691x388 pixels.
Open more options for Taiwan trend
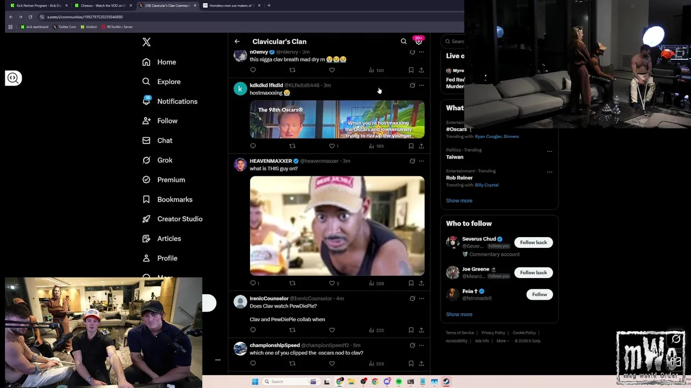(550, 151)
